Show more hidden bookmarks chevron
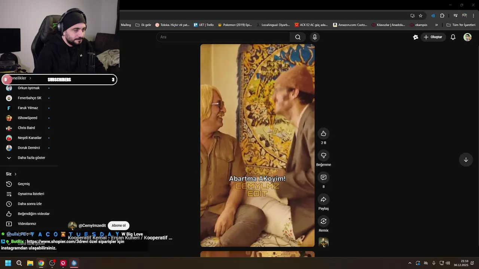The width and height of the screenshot is (479, 269). 436,25
